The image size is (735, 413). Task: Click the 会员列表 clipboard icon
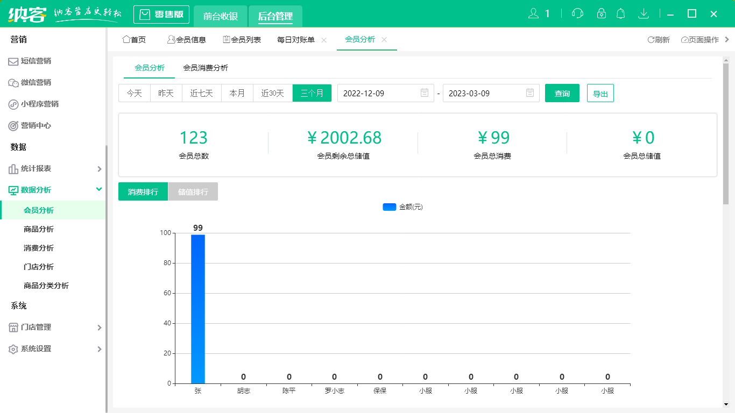[226, 39]
